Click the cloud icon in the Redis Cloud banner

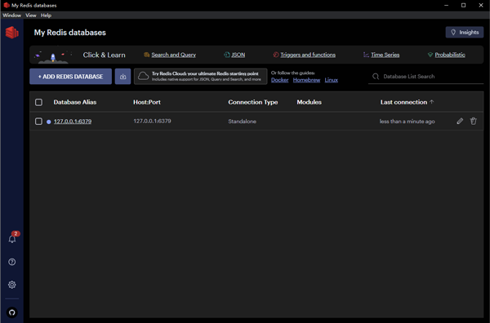[143, 76]
